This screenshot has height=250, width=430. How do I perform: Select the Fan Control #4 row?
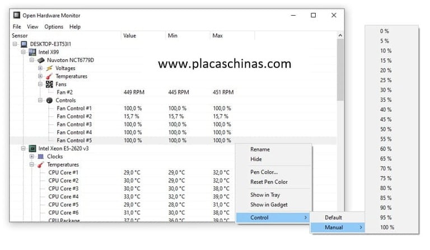point(174,133)
